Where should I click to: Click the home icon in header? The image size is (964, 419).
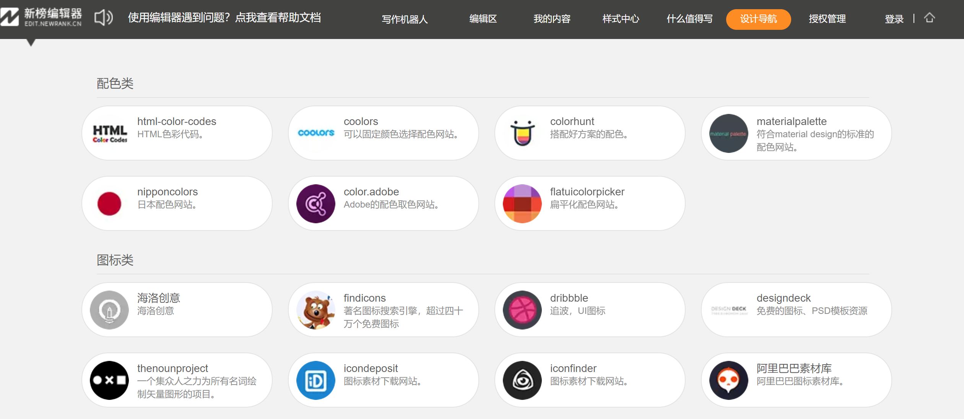[x=930, y=18]
